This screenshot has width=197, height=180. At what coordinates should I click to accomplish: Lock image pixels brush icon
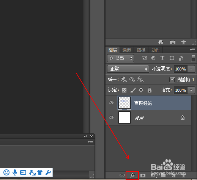tap(133, 90)
